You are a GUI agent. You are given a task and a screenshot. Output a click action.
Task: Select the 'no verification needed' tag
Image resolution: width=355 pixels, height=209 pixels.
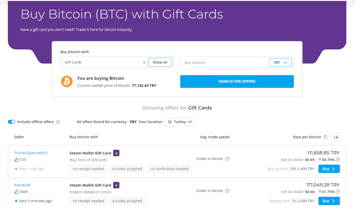tap(169, 169)
